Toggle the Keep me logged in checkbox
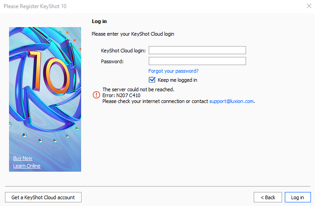Screen dimensions: 315x206 tap(152, 80)
